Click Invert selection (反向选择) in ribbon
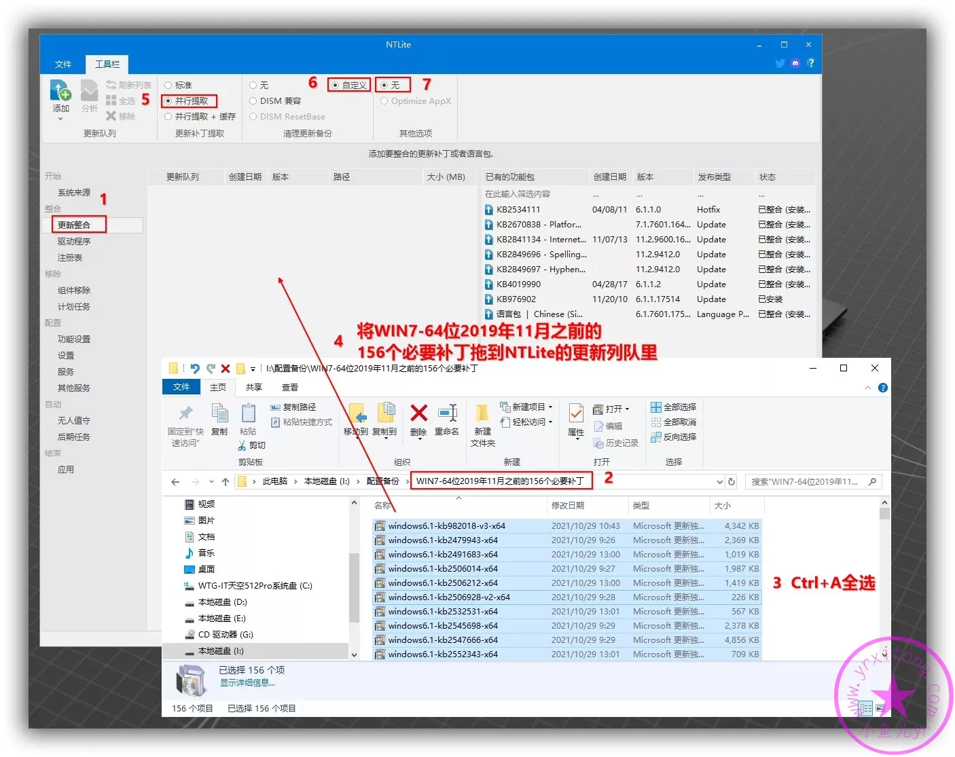 673,437
